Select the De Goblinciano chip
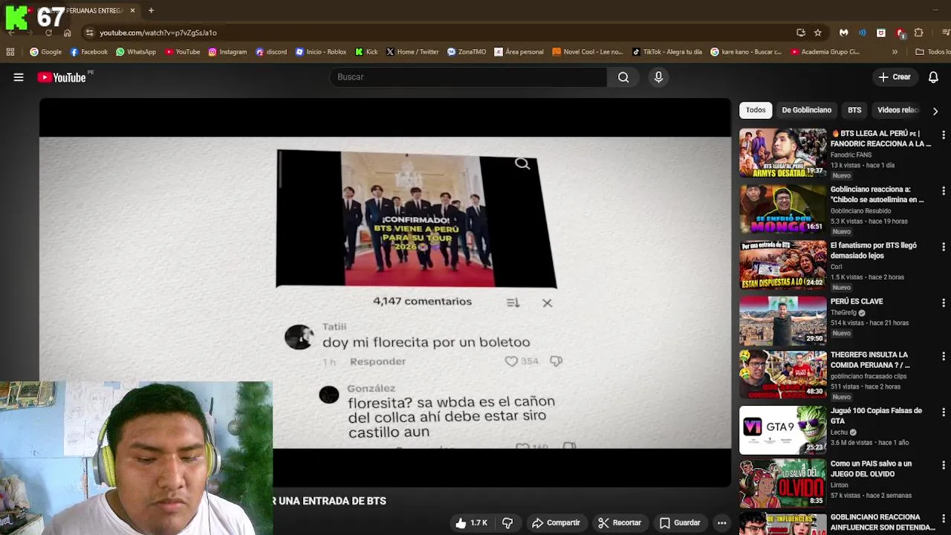The width and height of the screenshot is (951, 535). pyautogui.click(x=806, y=110)
